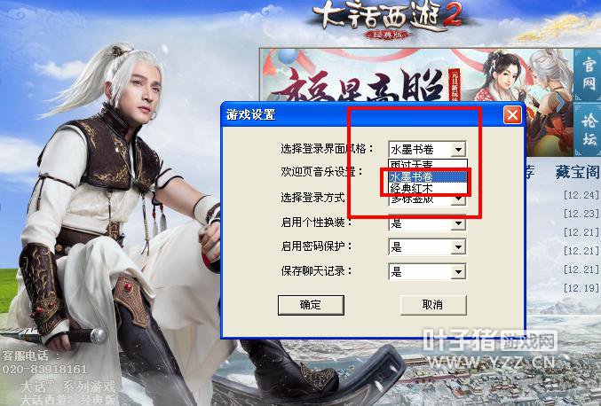Open the news item dated 12.19
601x406 pixels.
click(x=581, y=288)
